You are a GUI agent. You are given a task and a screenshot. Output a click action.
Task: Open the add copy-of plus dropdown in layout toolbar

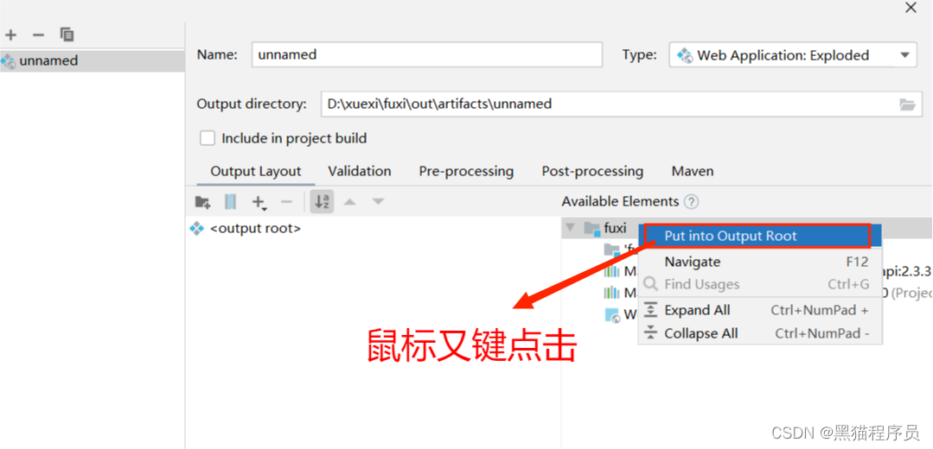(259, 203)
